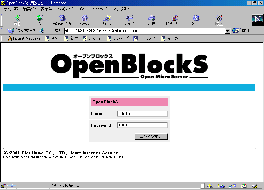The image size is (264, 190).
Task: Expand the location URL history dropdown
Action: [228, 31]
